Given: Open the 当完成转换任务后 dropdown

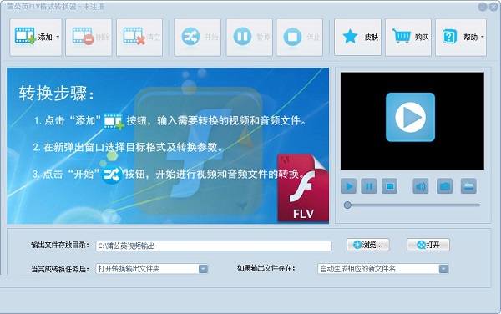Looking at the screenshot, I should tap(152, 269).
